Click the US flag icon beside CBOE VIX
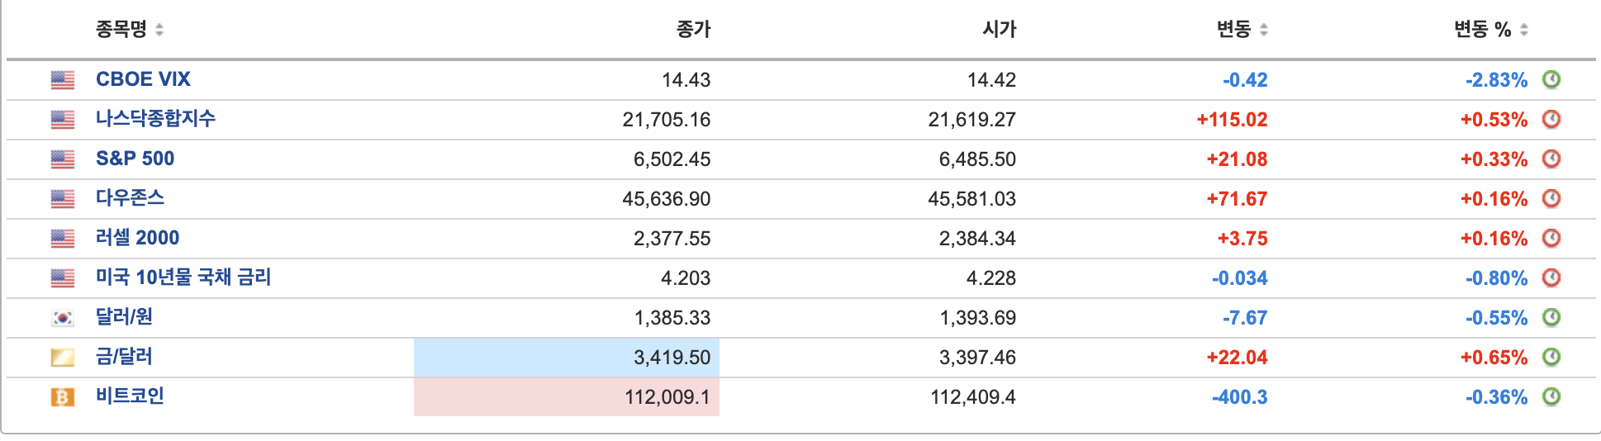The height and width of the screenshot is (441, 1601). coord(63,80)
